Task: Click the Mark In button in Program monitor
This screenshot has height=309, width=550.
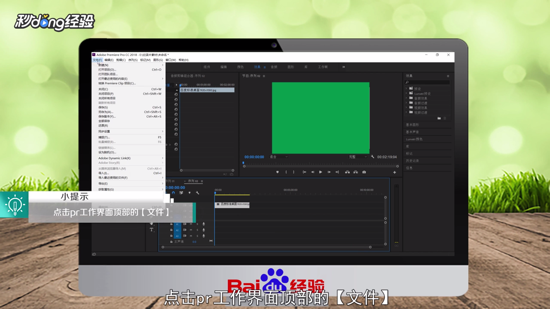Action: point(286,172)
